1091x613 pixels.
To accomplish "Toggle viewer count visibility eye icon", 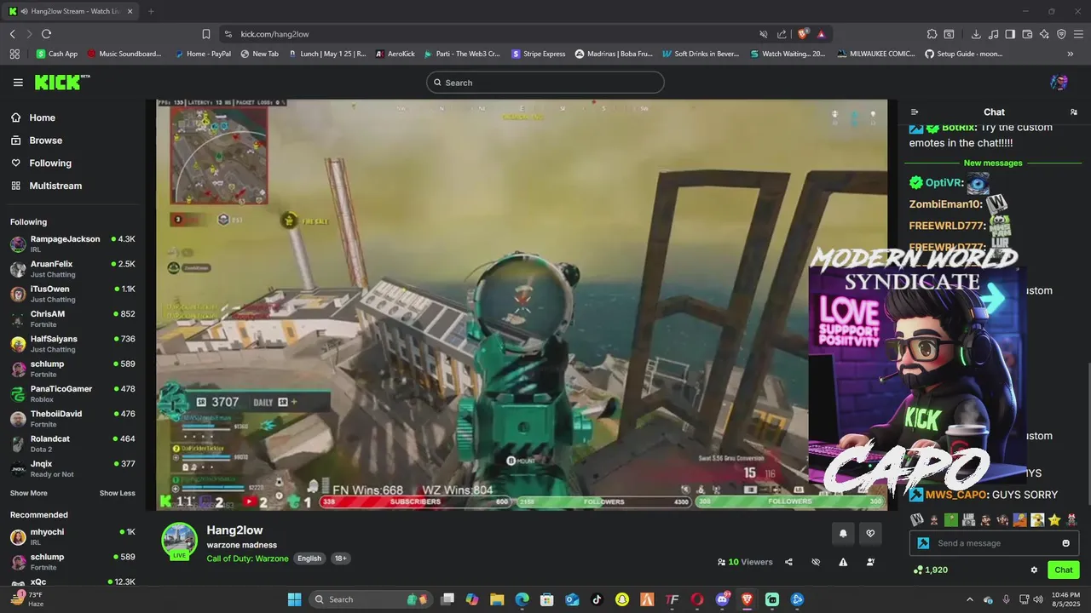I will click(816, 562).
